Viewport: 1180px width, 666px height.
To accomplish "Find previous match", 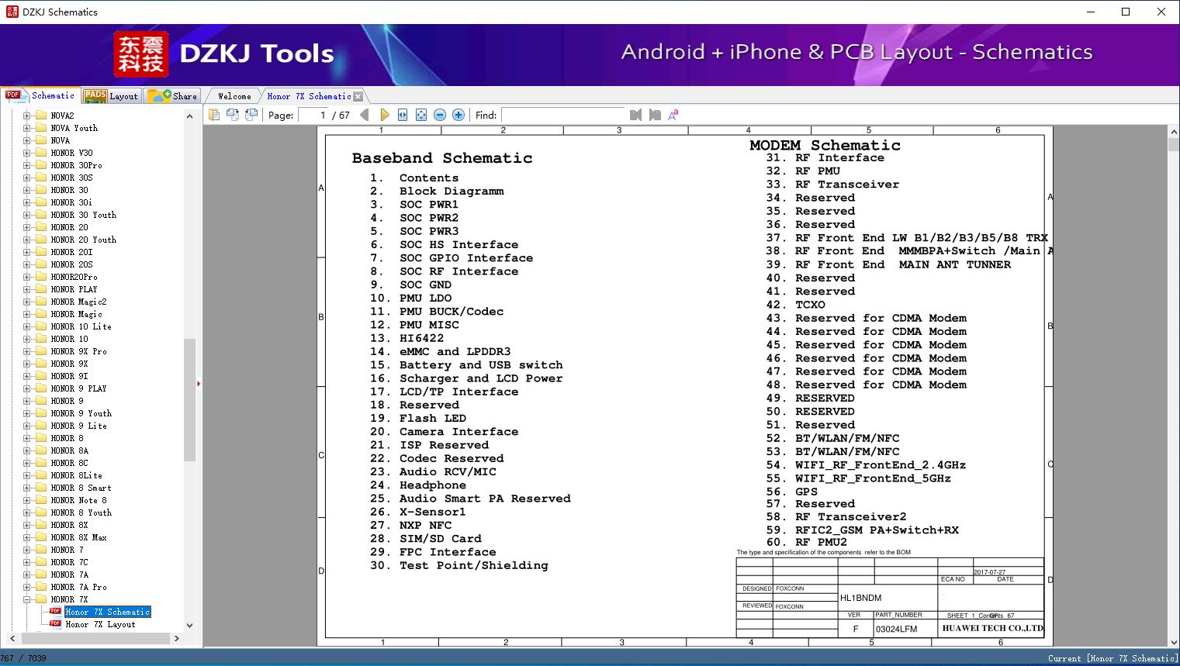I will [x=636, y=115].
